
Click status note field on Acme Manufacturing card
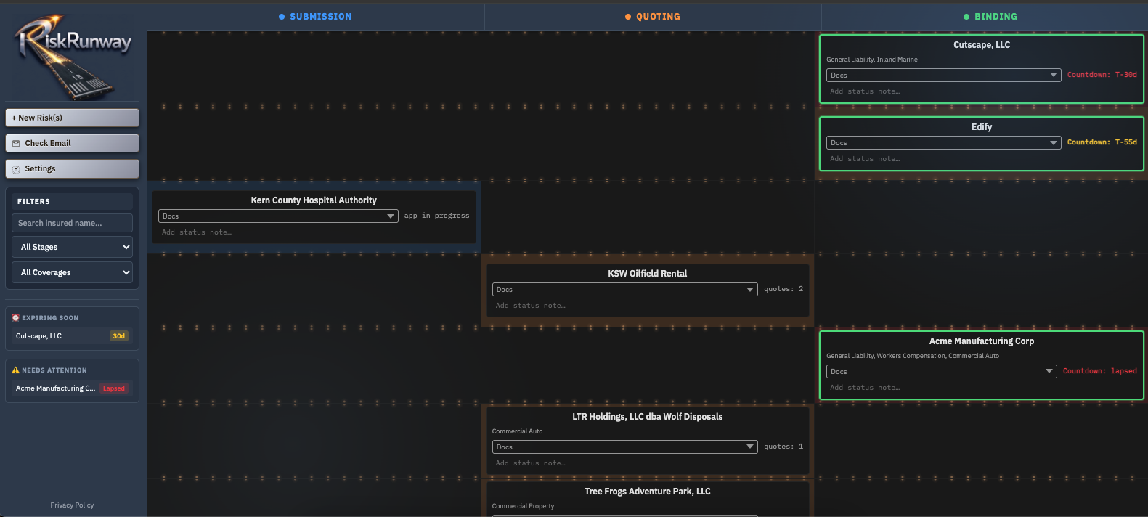click(982, 388)
